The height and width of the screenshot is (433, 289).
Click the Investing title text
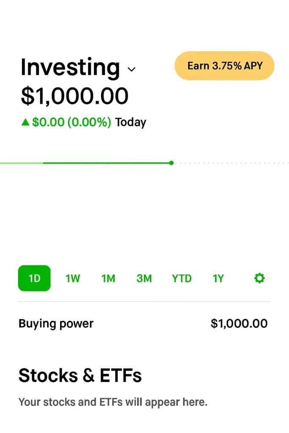[x=69, y=68]
